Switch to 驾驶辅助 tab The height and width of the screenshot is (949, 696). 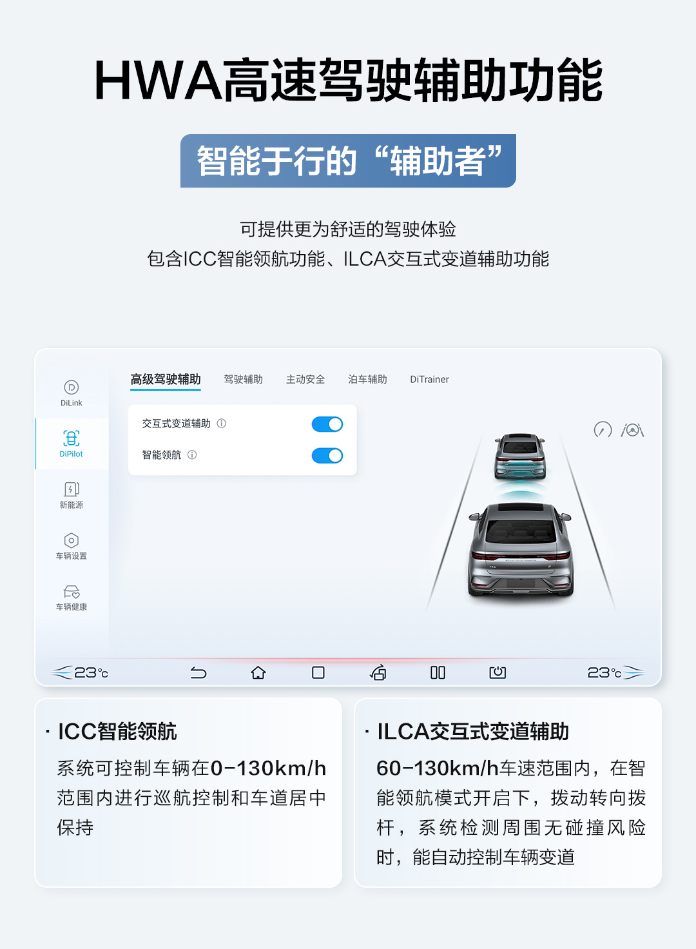244,379
